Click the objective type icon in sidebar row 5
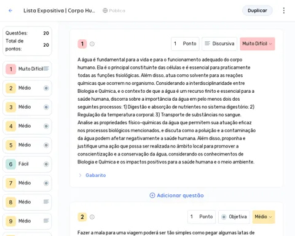Screen dimensions: 295x236 click(46, 145)
